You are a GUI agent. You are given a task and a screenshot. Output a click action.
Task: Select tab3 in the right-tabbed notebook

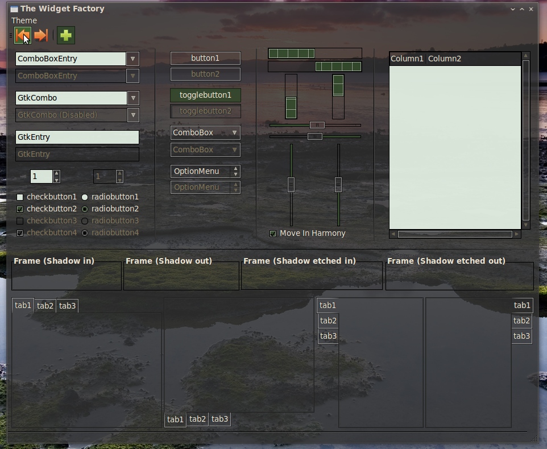tap(521, 336)
